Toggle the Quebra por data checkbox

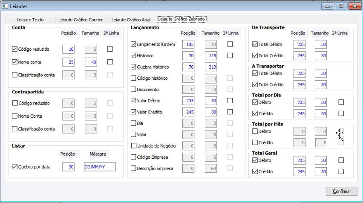tap(15, 166)
